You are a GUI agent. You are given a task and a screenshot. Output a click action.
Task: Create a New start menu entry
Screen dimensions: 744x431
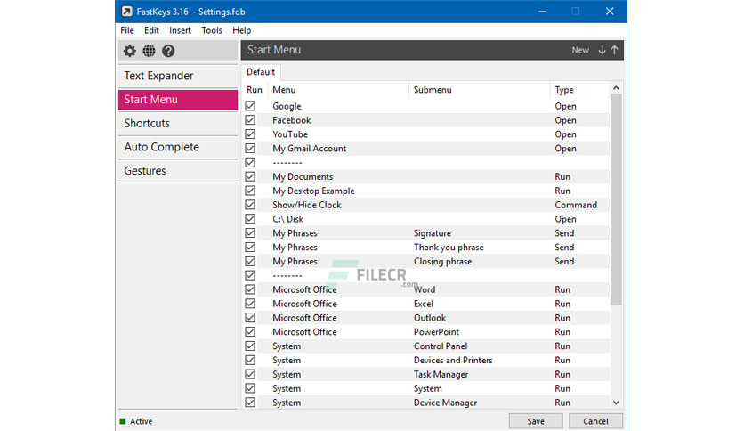[580, 50]
